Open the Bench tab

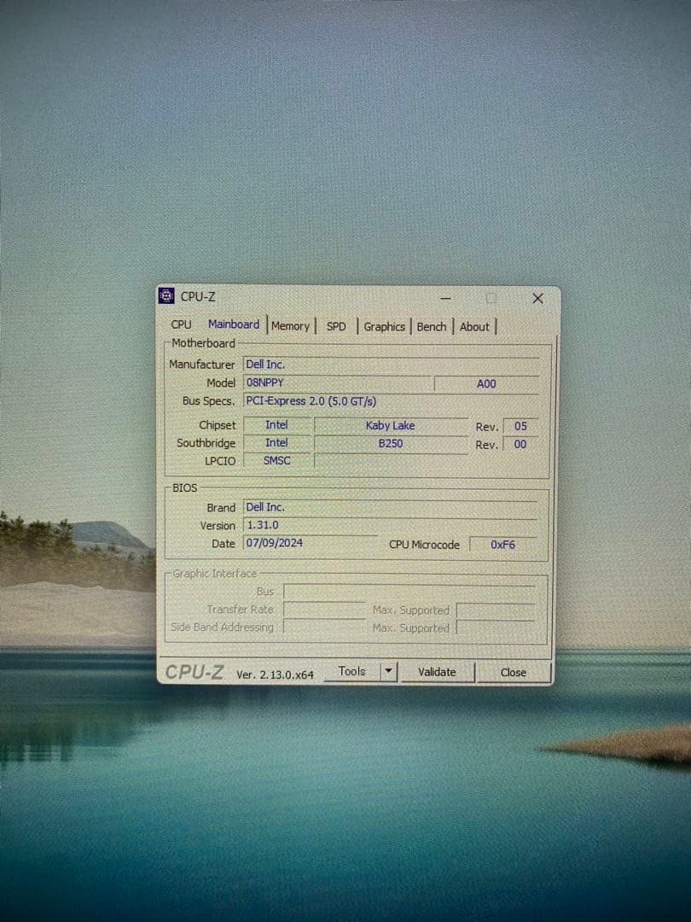(432, 326)
